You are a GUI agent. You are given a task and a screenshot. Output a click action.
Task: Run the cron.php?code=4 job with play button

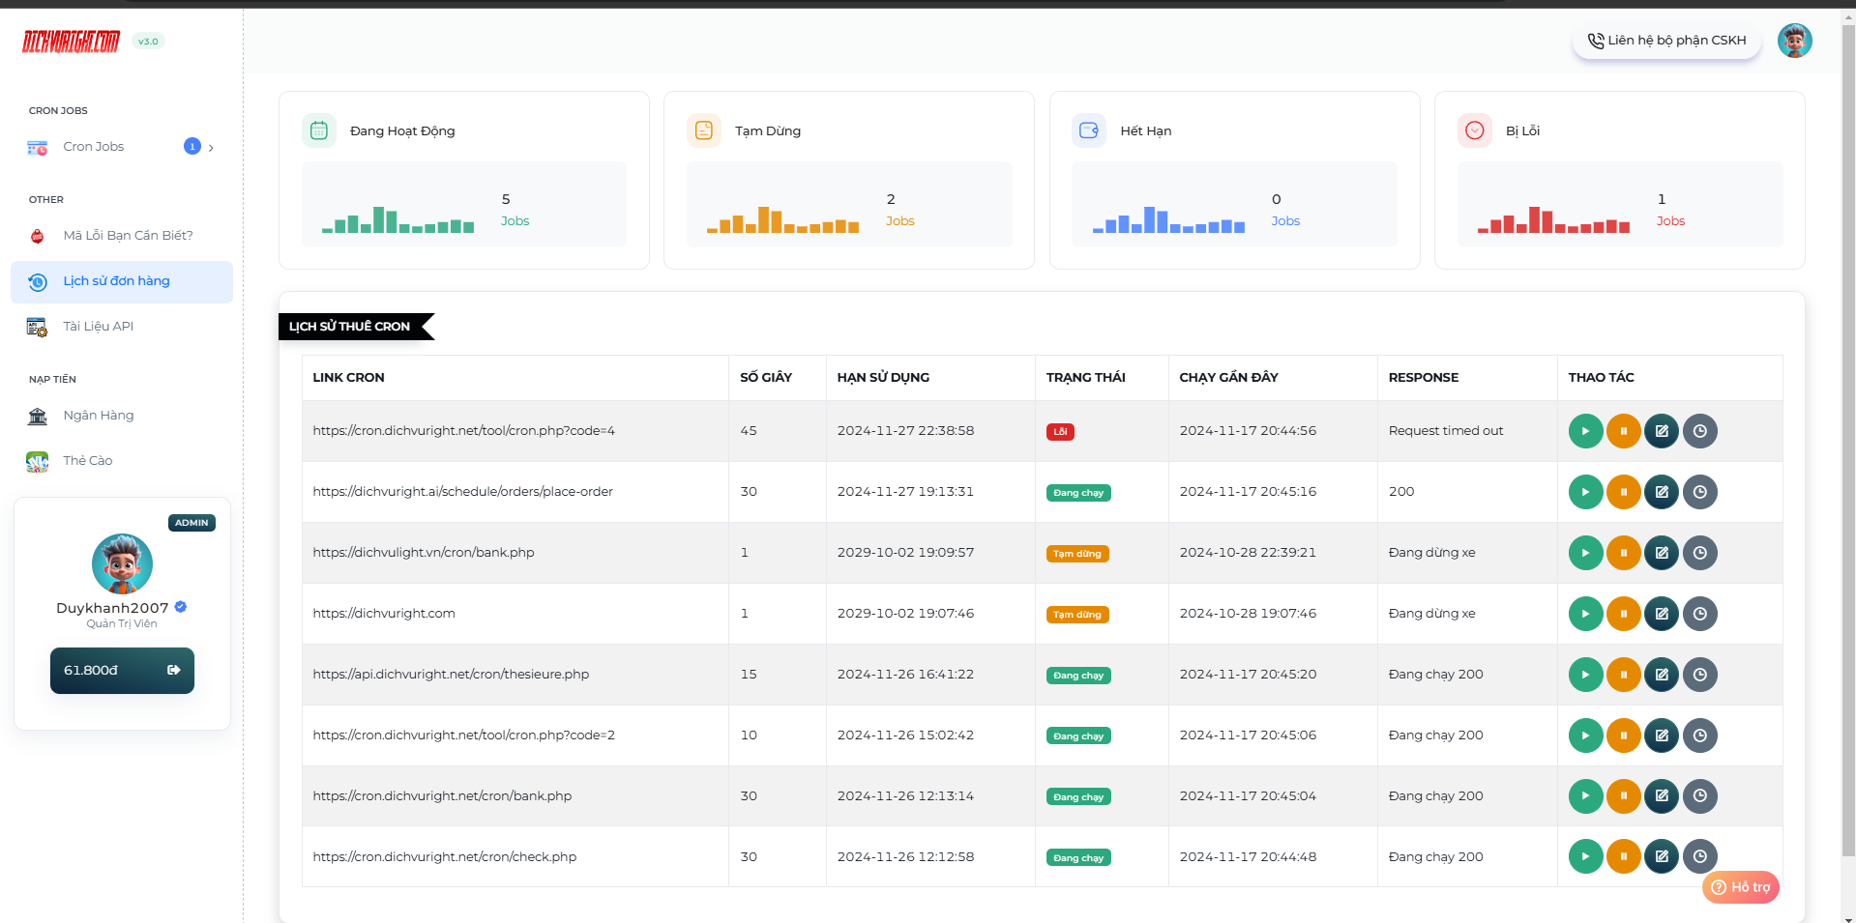(x=1585, y=431)
